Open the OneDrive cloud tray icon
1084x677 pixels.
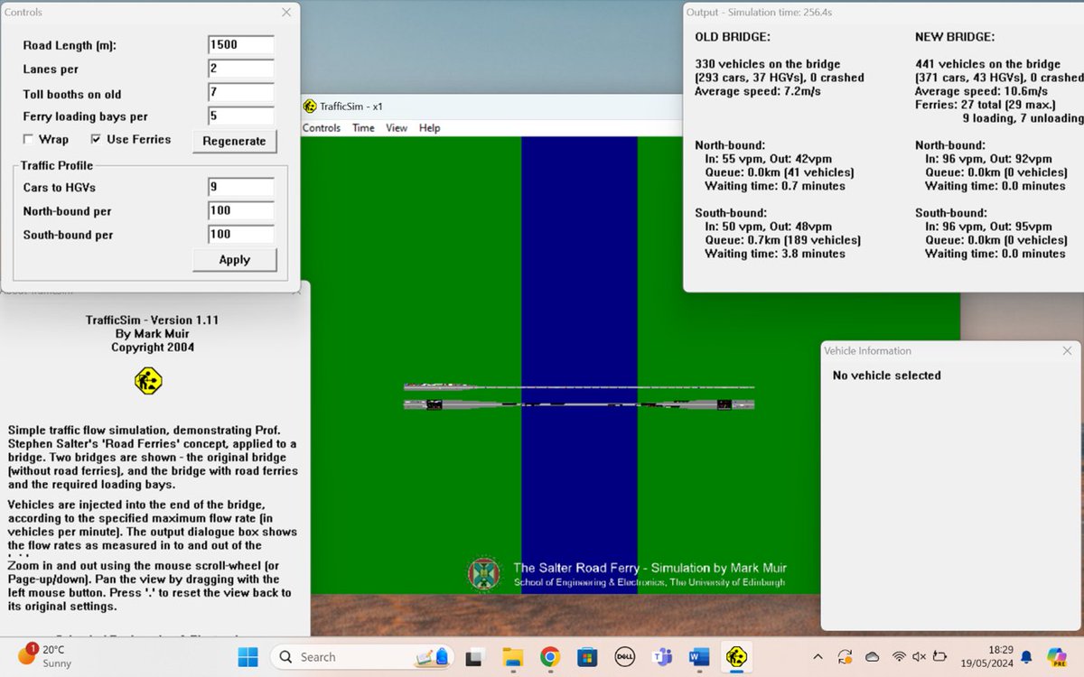(x=872, y=657)
